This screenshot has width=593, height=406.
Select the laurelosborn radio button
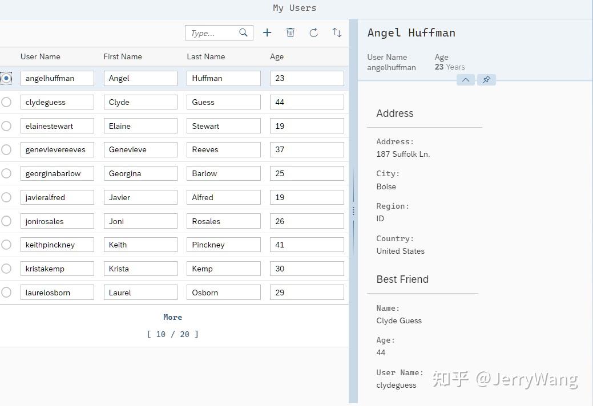[6, 293]
